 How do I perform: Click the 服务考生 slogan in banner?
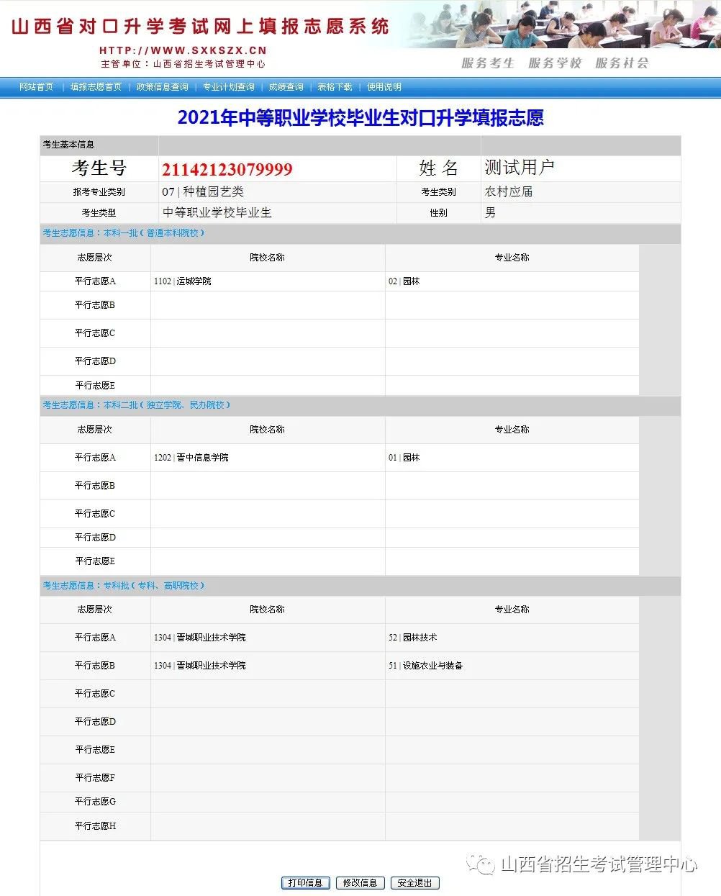tap(488, 63)
